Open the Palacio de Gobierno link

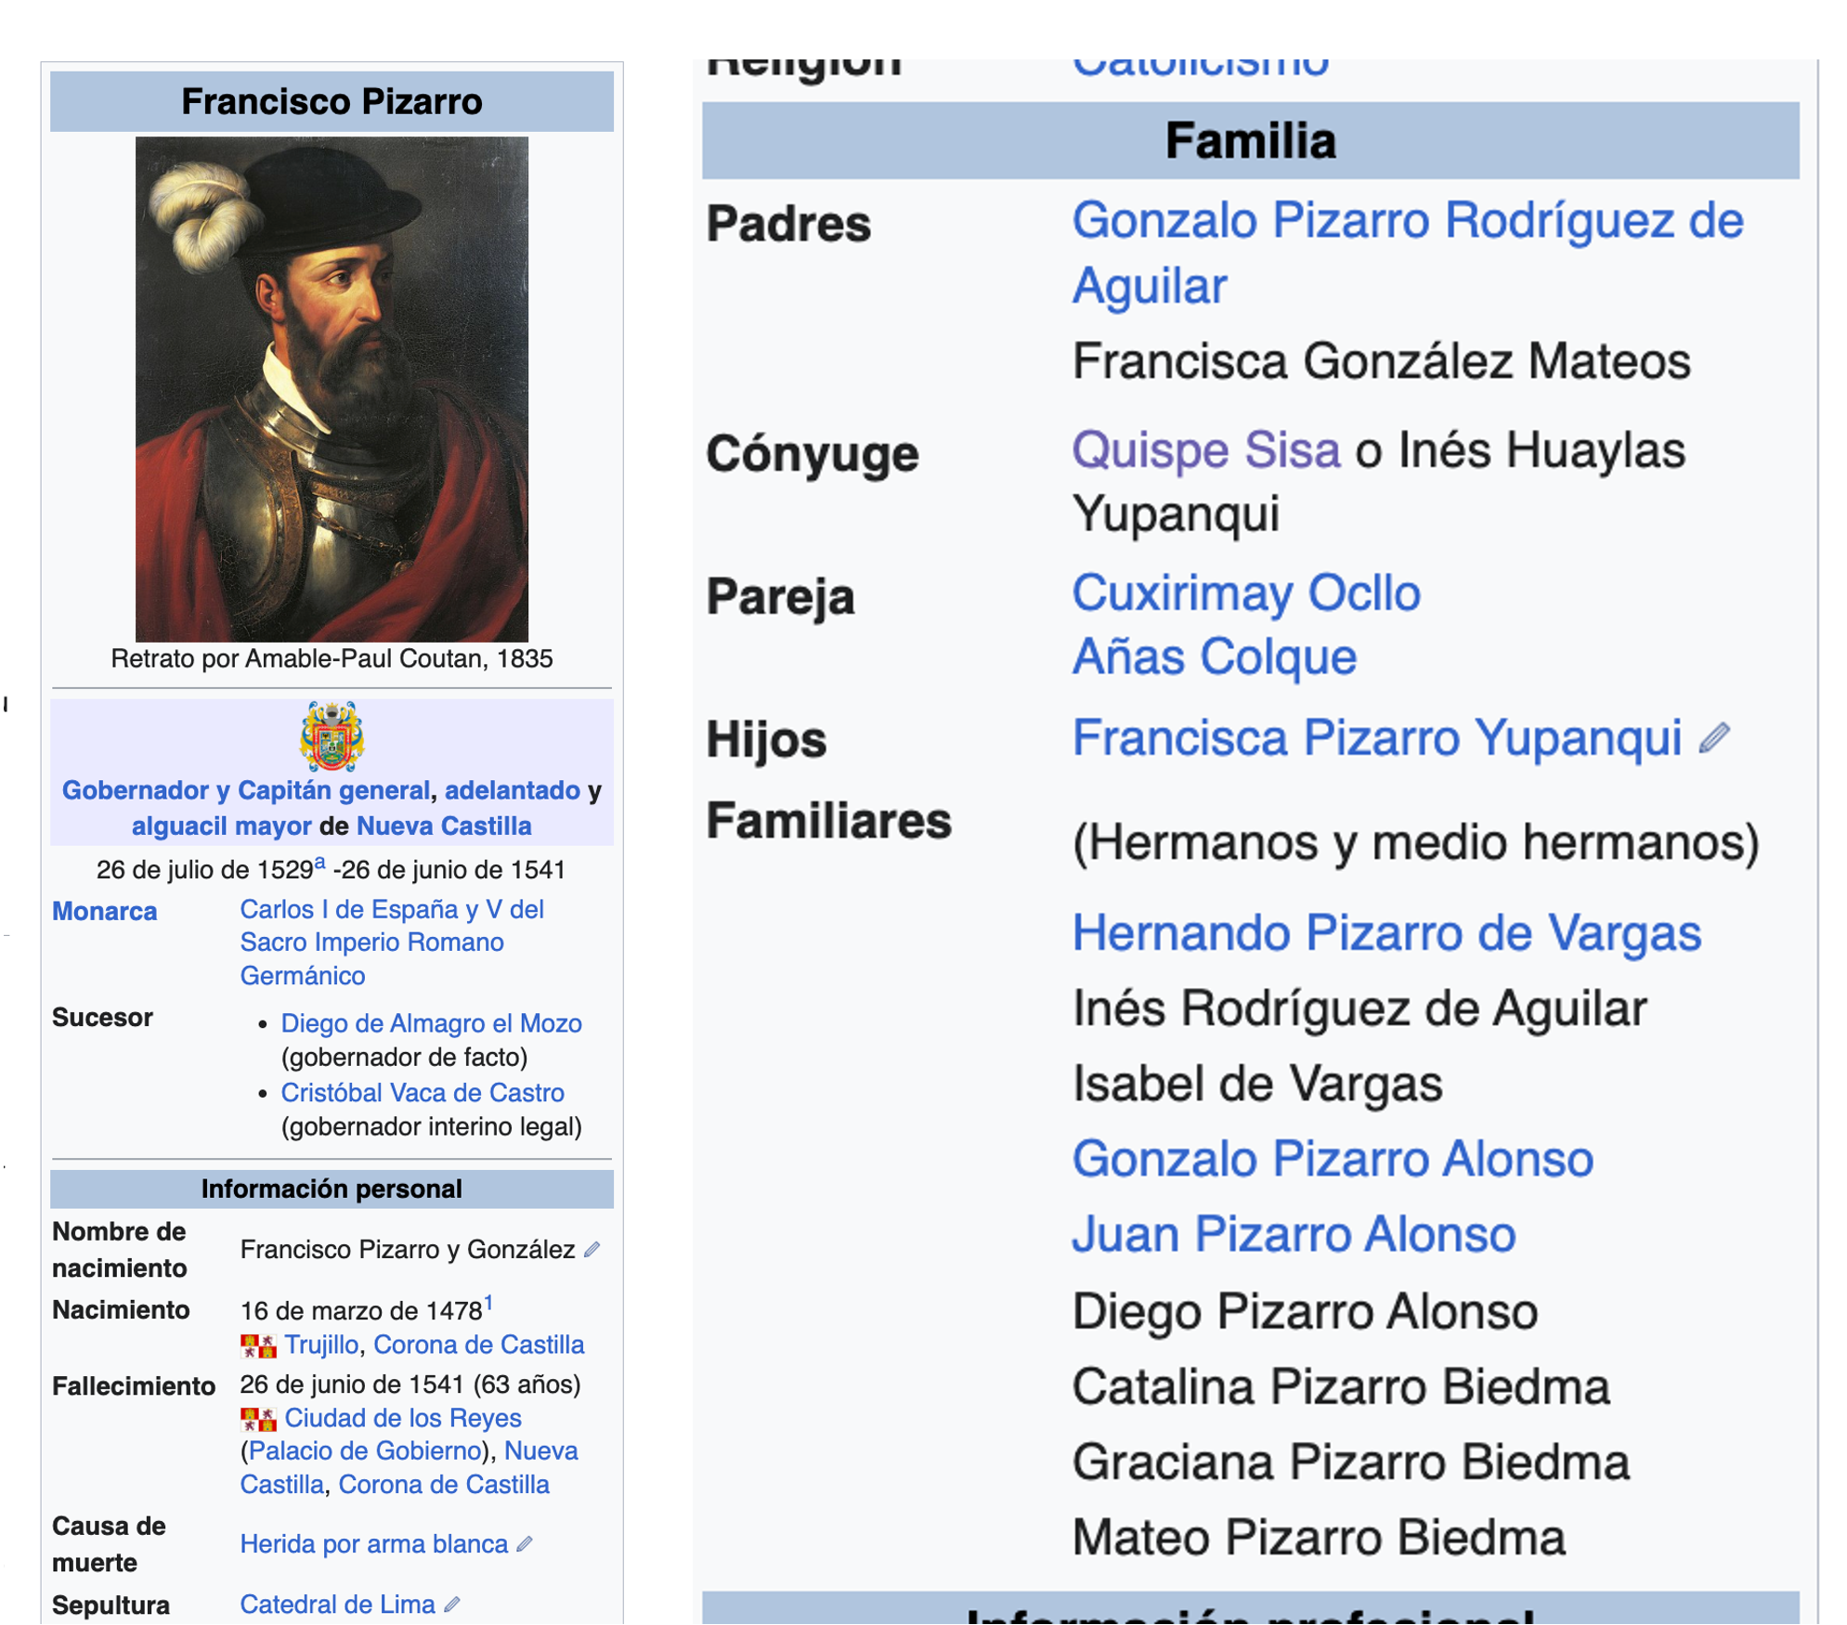[x=365, y=1451]
